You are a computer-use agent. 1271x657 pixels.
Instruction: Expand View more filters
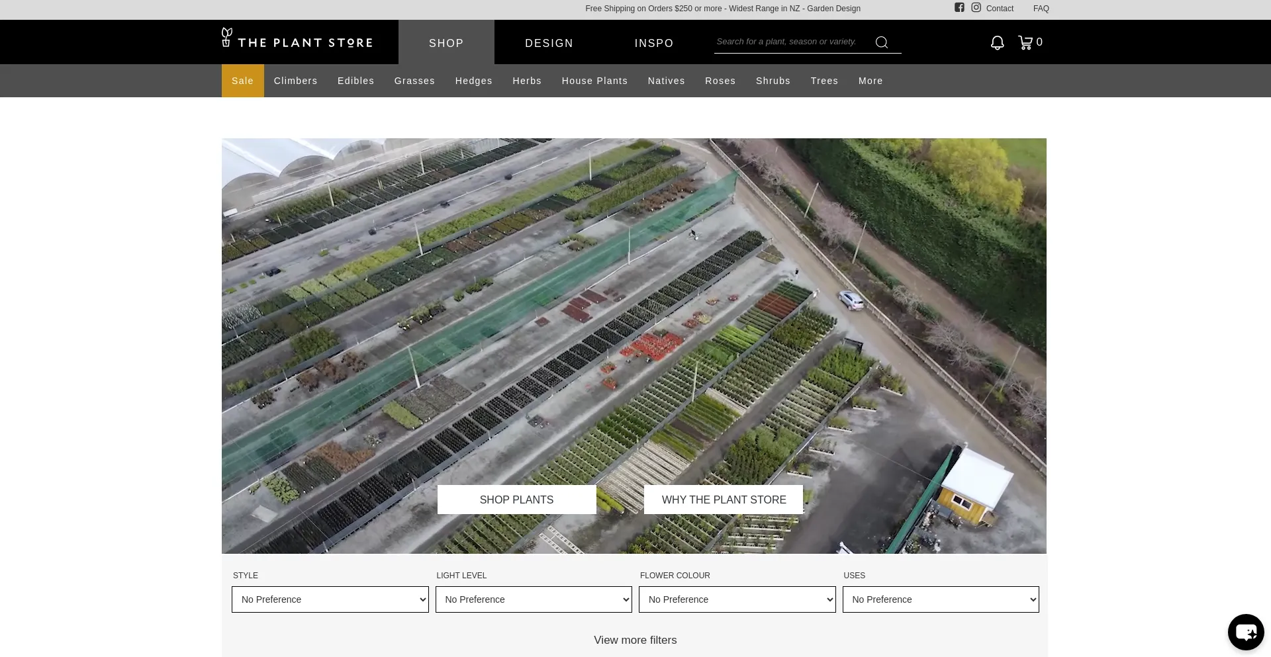point(635,640)
